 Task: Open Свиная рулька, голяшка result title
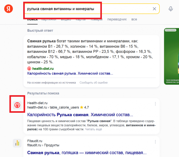click(x=87, y=153)
